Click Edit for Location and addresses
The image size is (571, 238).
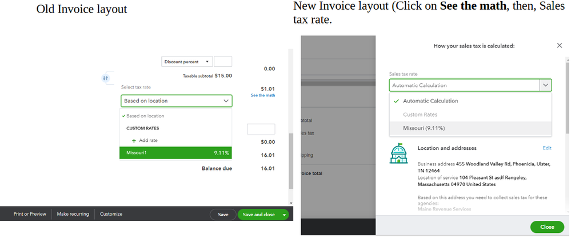point(547,148)
